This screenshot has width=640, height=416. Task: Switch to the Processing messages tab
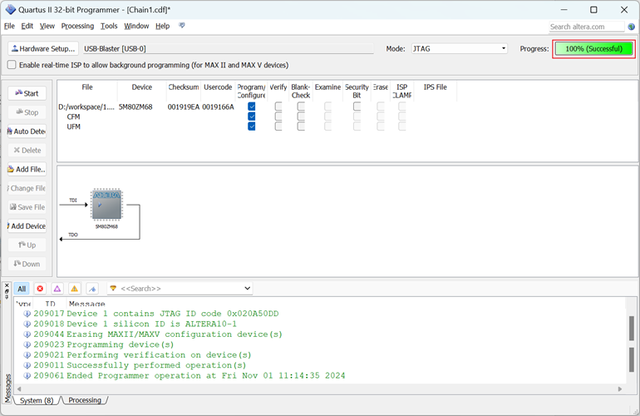[85, 400]
